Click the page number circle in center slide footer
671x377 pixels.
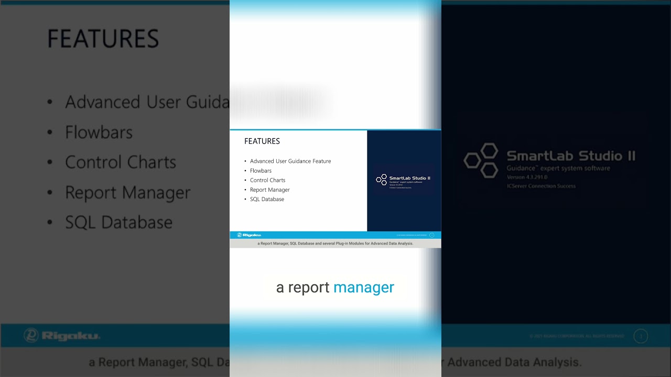(432, 235)
